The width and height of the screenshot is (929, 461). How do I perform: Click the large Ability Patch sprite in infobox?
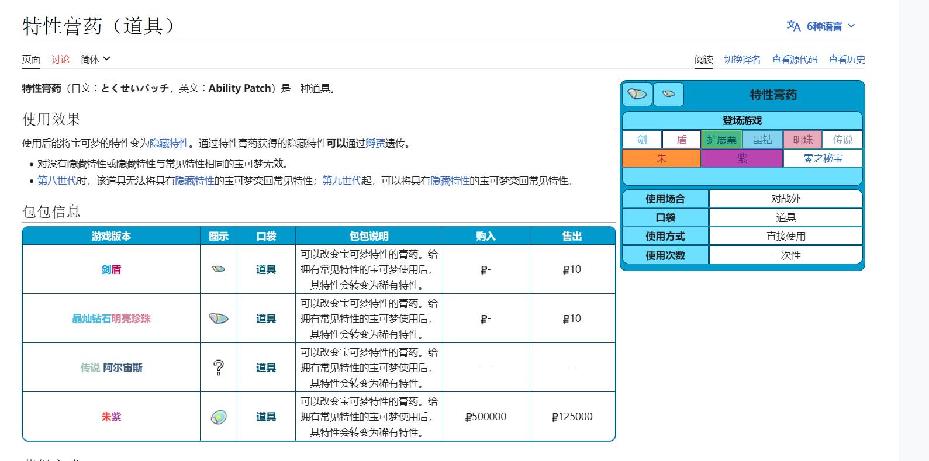pyautogui.click(x=637, y=94)
